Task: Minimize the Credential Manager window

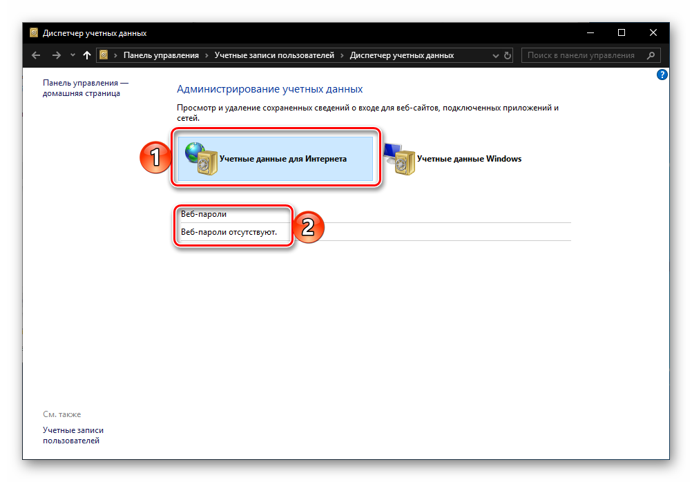Action: pos(590,32)
